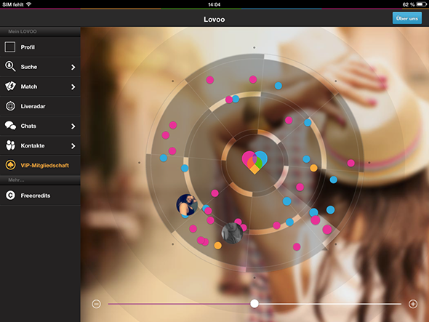Click the Match cards icon
Image resolution: width=429 pixels, height=322 pixels.
point(10,86)
